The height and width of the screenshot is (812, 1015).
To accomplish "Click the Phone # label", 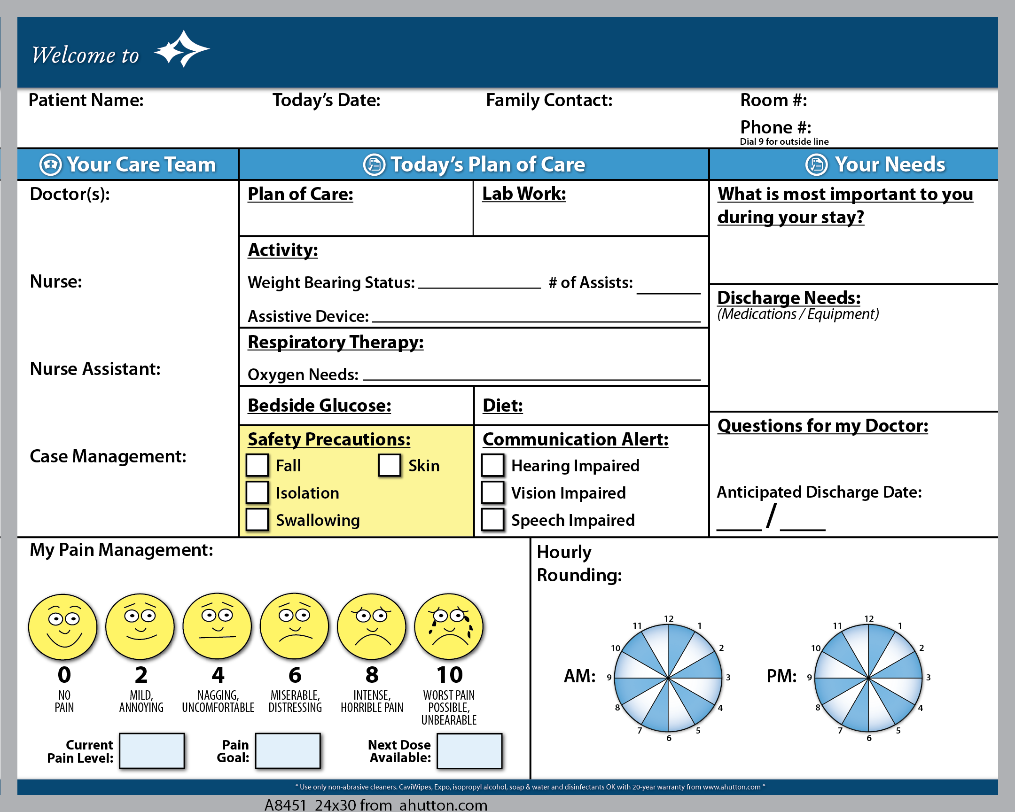I will coord(776,127).
